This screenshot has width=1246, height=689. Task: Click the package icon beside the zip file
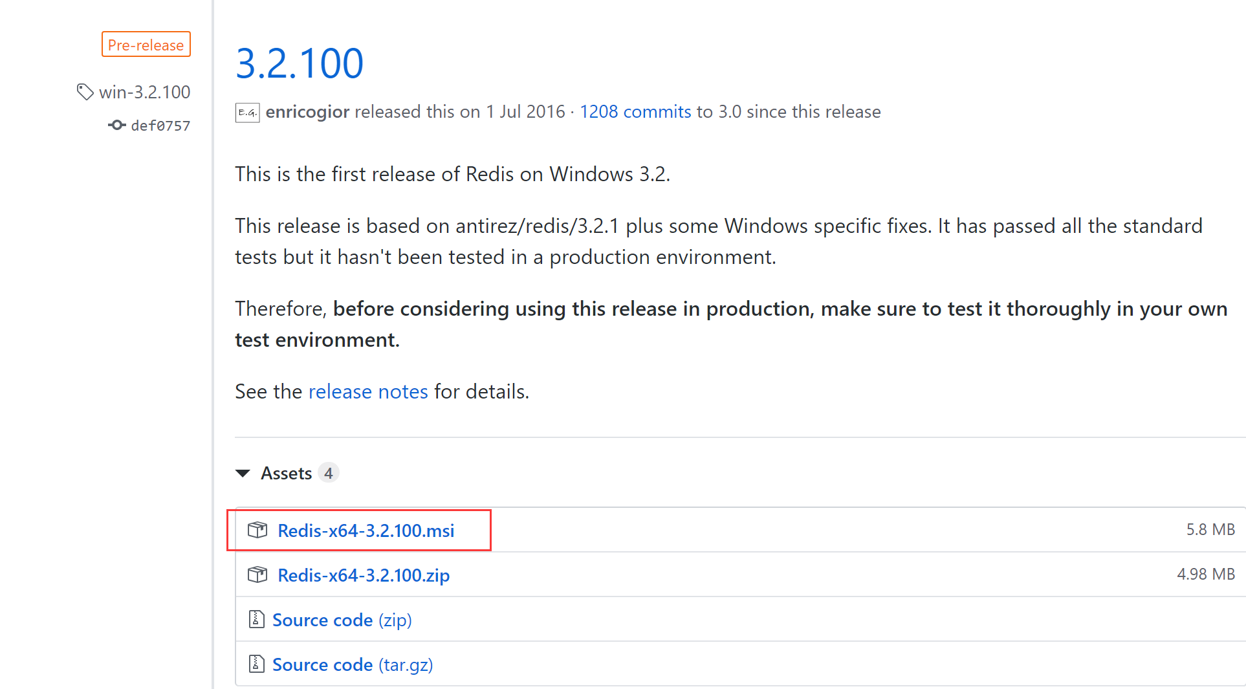[257, 574]
